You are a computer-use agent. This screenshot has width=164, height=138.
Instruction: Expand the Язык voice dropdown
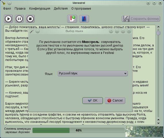pos(93,73)
